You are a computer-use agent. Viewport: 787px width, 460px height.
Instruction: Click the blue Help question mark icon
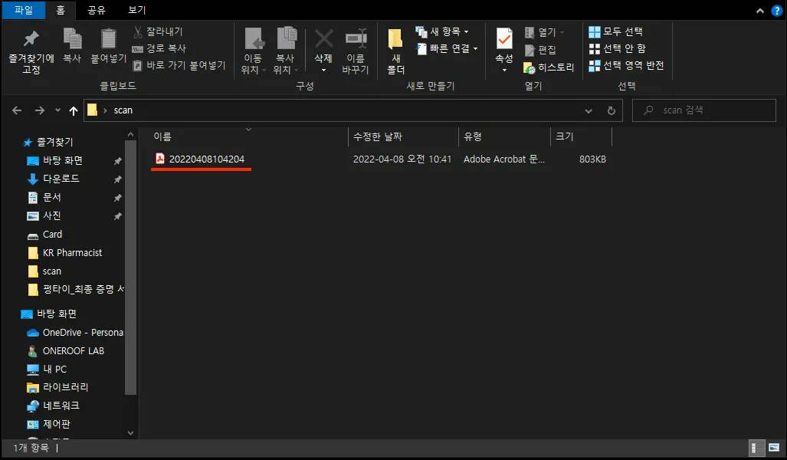[x=776, y=11]
